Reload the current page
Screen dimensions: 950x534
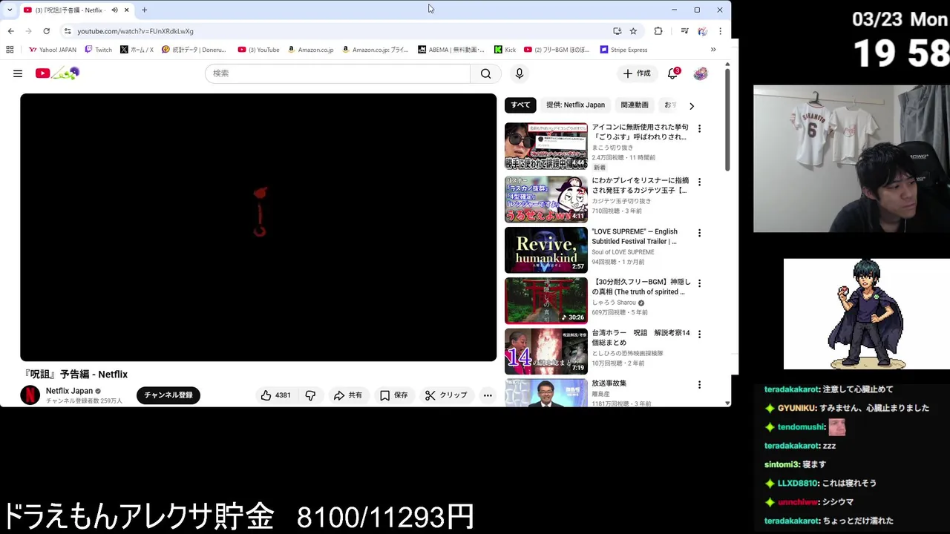46,31
